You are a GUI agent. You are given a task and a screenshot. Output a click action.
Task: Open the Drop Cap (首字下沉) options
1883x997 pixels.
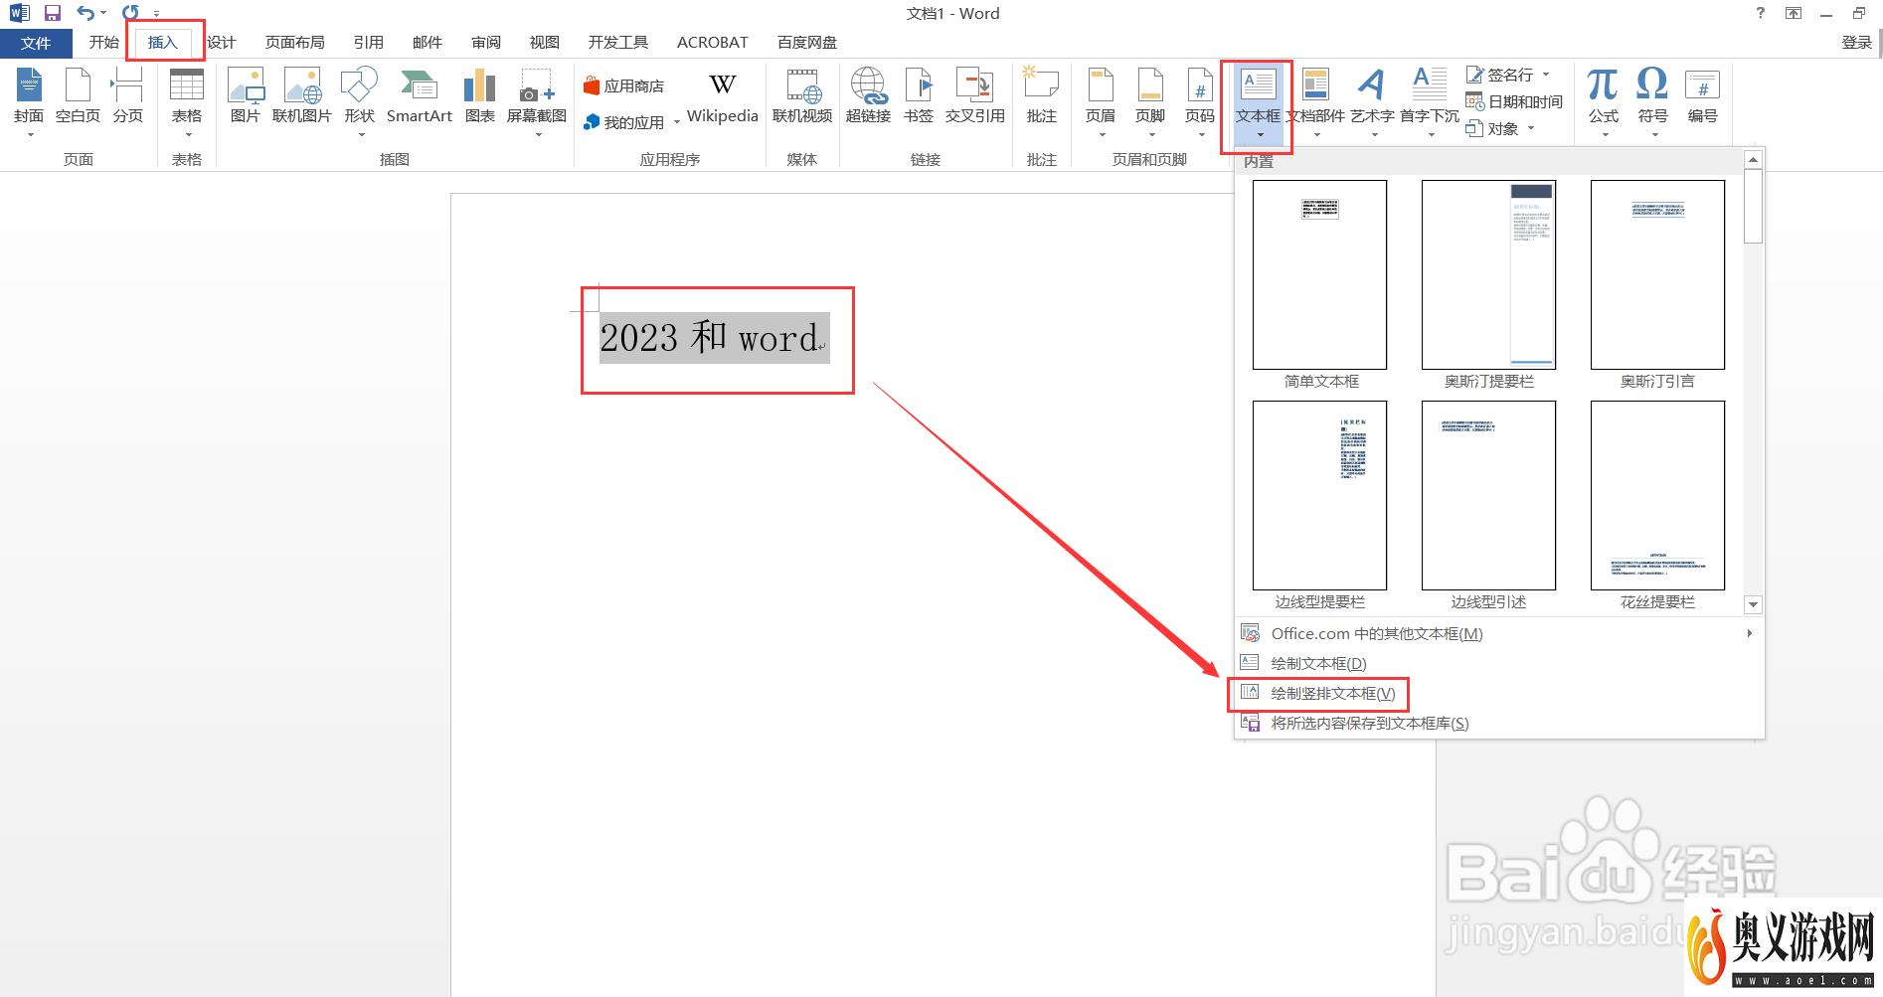[1430, 100]
